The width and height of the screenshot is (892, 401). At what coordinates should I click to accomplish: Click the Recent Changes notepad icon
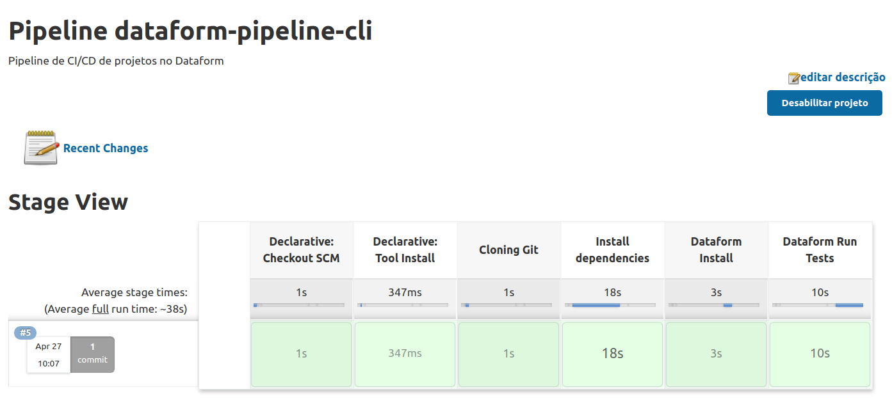pos(40,146)
